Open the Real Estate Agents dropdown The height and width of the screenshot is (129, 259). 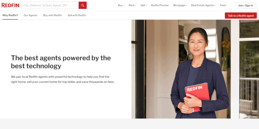203,5
